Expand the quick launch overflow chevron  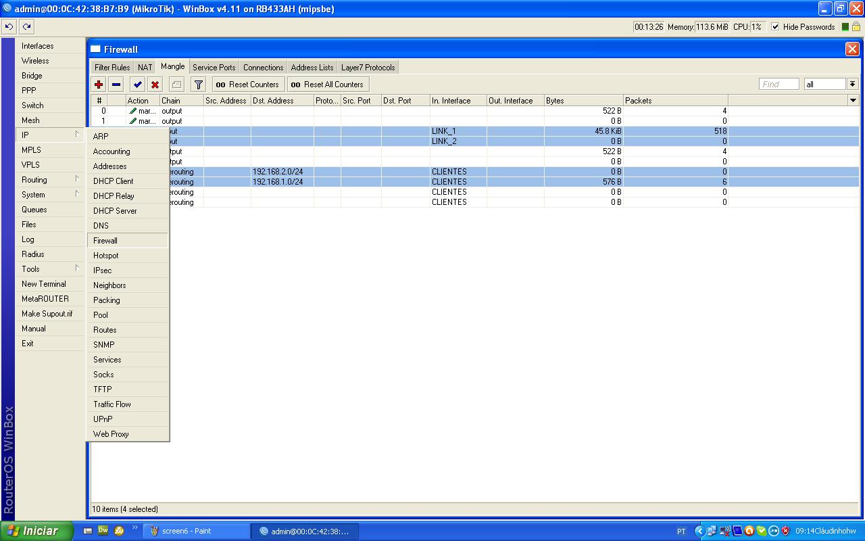tap(134, 527)
